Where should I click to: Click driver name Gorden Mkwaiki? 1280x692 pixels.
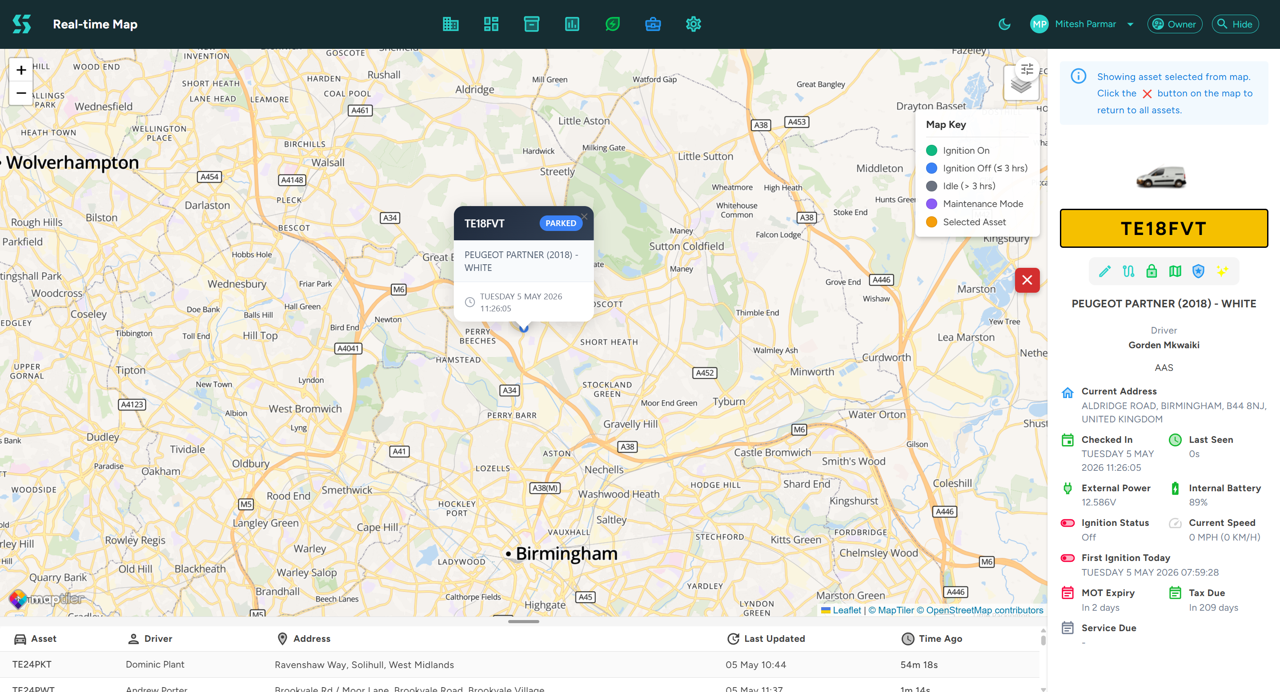point(1164,345)
